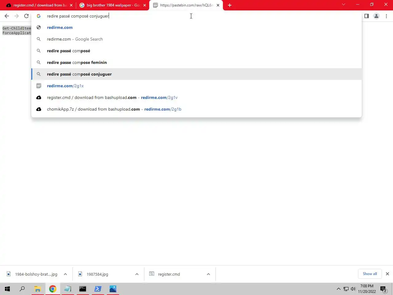Open downloaded register.cmd file

pyautogui.click(x=175, y=274)
